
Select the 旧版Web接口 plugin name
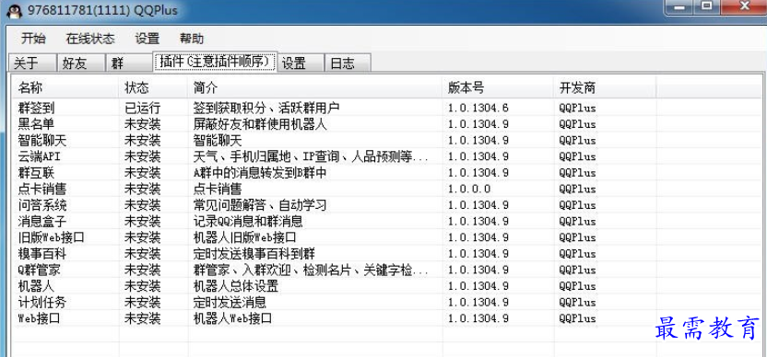point(52,237)
